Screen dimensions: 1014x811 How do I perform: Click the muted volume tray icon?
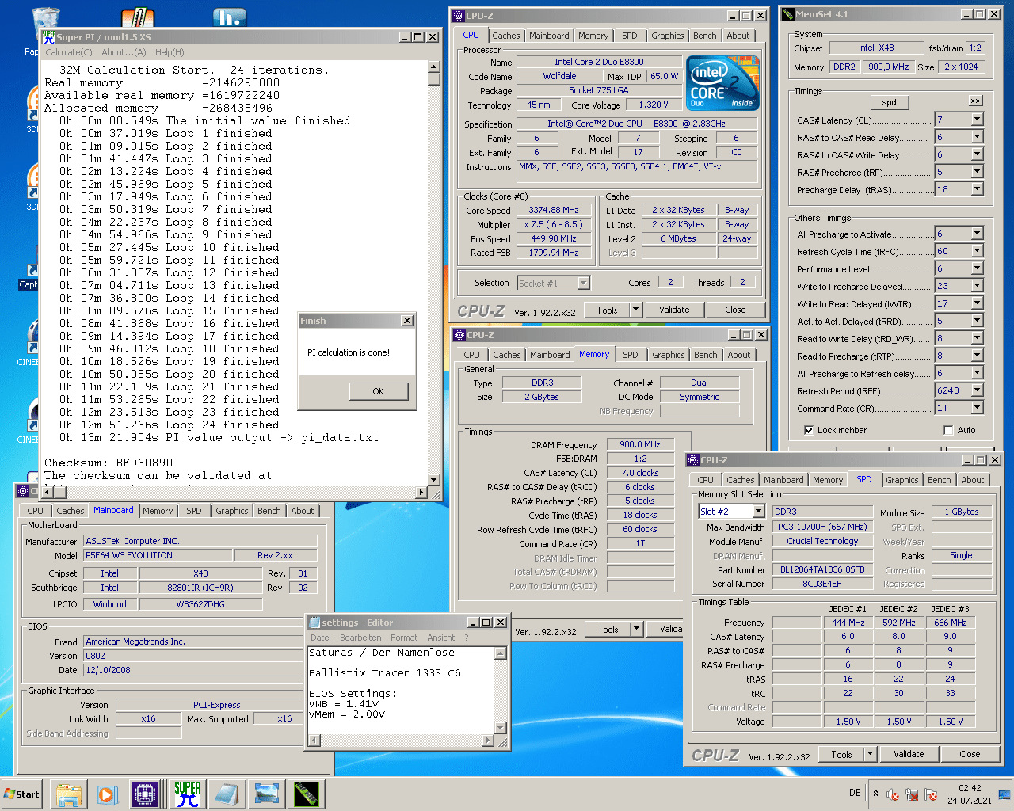(x=893, y=794)
